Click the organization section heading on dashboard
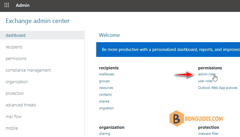Viewport: 240px width, 137px height. coord(112,127)
